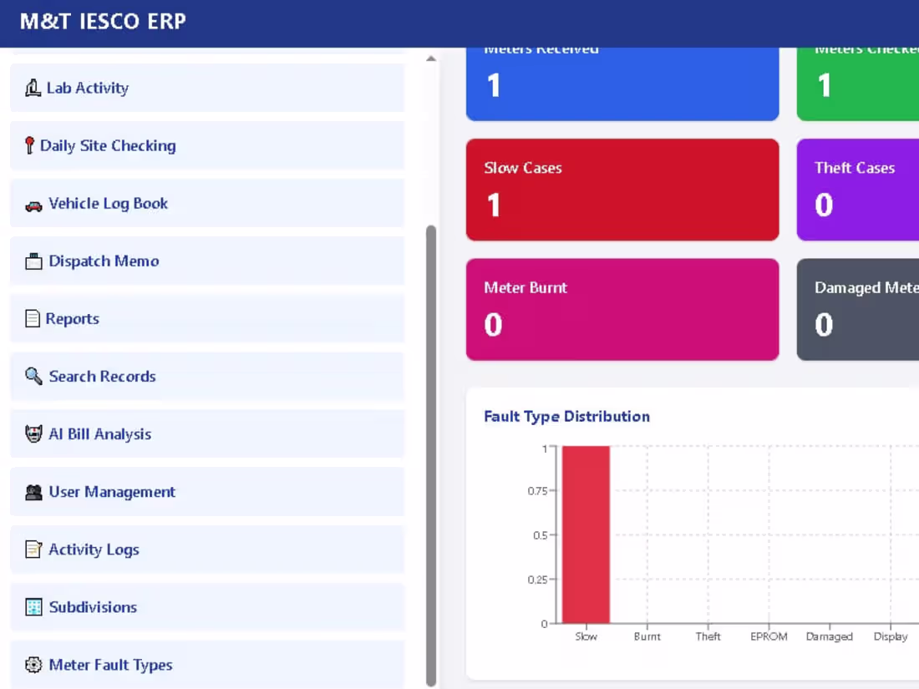Click the Daily Site Checking location pin icon

point(32,144)
